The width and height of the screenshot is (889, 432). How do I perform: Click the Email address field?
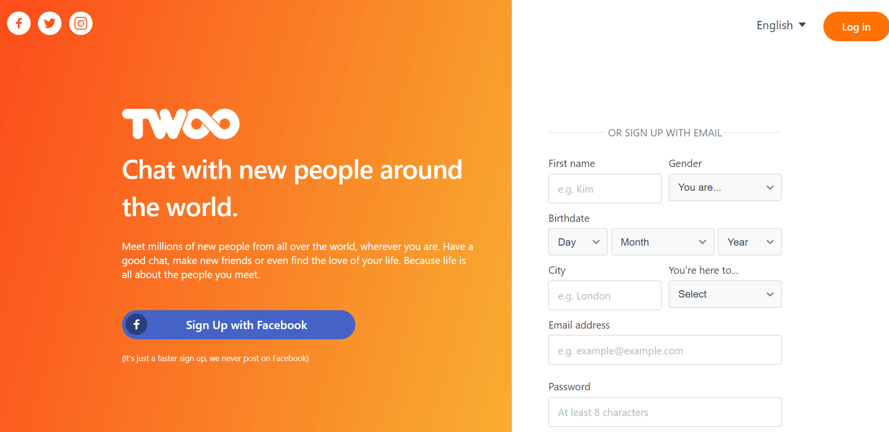pos(664,350)
